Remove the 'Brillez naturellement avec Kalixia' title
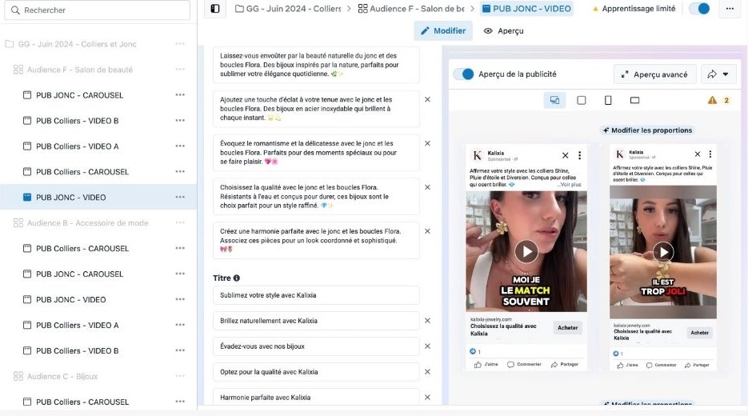The image size is (748, 416). coord(427,321)
